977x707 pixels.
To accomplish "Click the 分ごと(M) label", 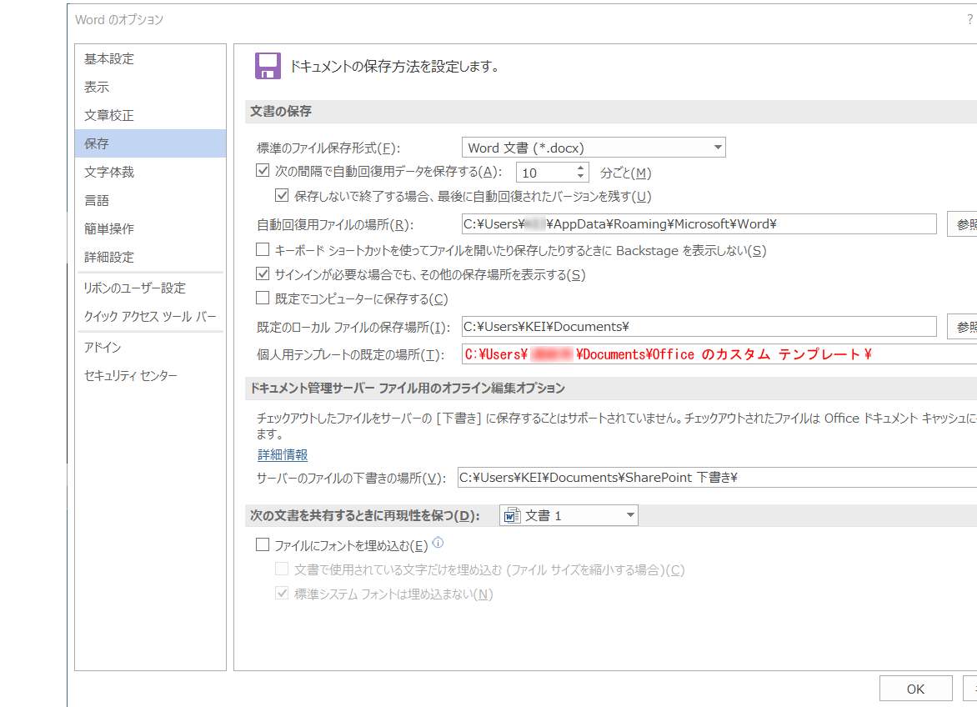I will (625, 173).
